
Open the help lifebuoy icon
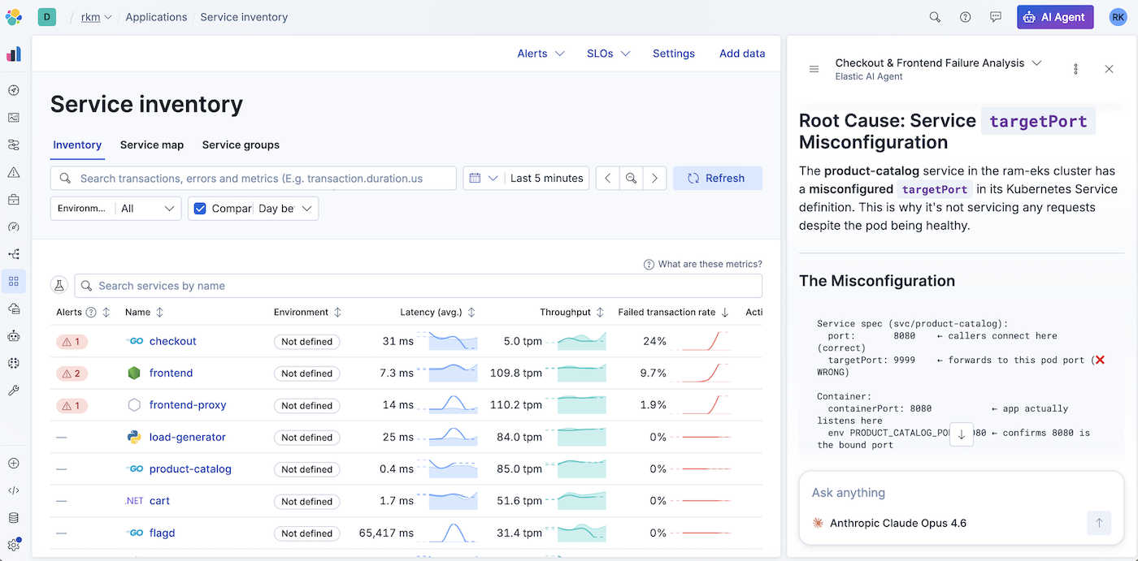966,17
